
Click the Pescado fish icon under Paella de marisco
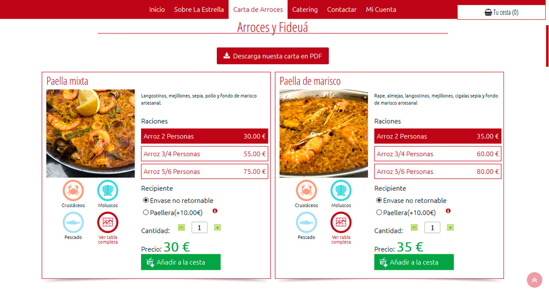point(306,222)
